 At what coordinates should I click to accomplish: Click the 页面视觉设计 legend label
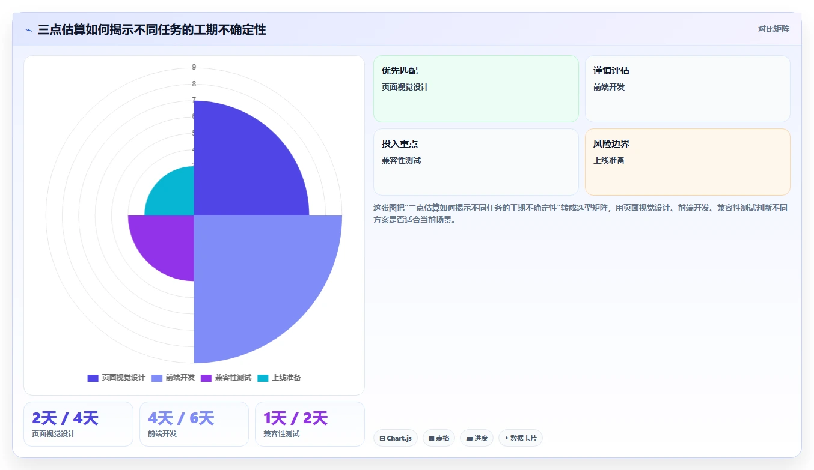point(123,378)
